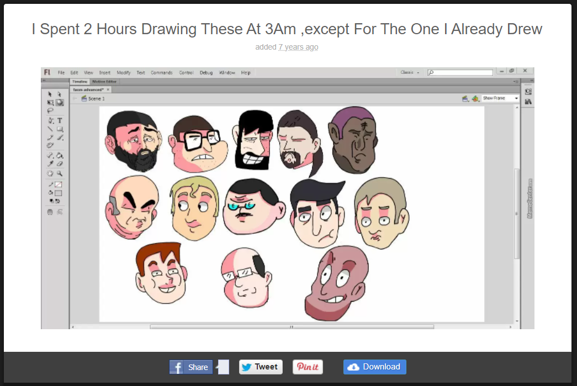Click the Black and White colors icon
577x386 pixels.
click(x=51, y=201)
